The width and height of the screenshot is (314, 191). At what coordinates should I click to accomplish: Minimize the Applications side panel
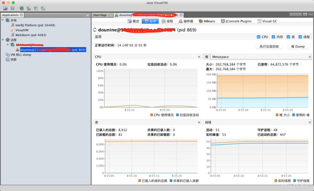[x=88, y=15]
